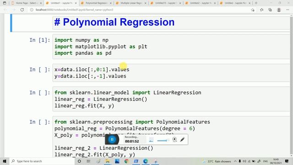
Task: Open the Photos app on the taskbar
Action: tap(117, 161)
